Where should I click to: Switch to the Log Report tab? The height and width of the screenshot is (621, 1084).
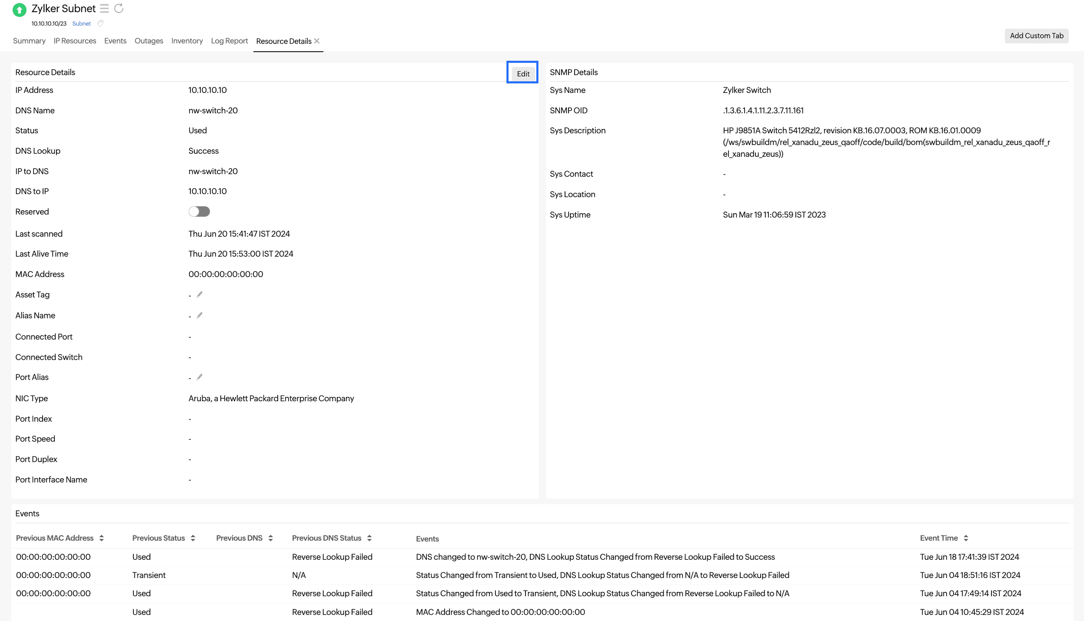point(229,41)
